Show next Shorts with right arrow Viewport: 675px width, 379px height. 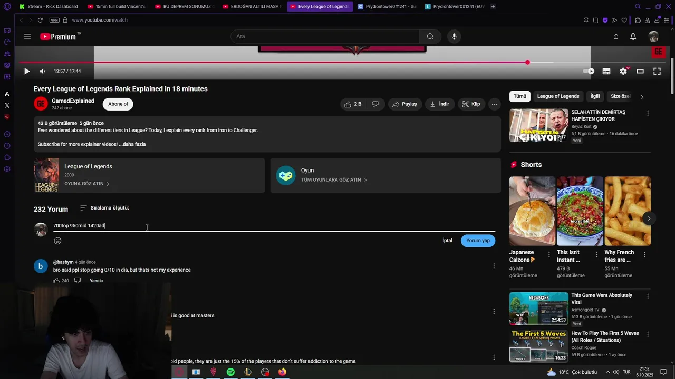649,218
